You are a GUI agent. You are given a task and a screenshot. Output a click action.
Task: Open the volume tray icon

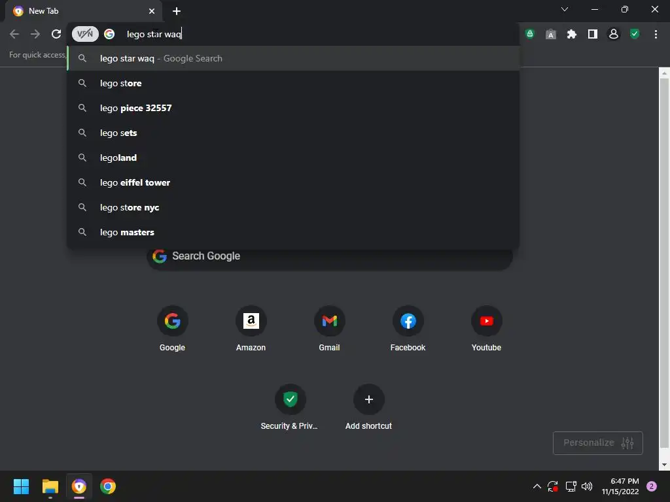tap(587, 486)
